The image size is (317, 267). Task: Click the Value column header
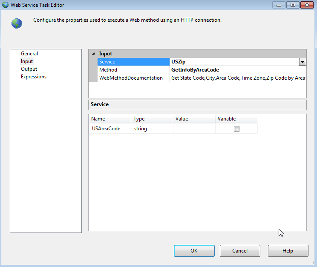click(194, 119)
